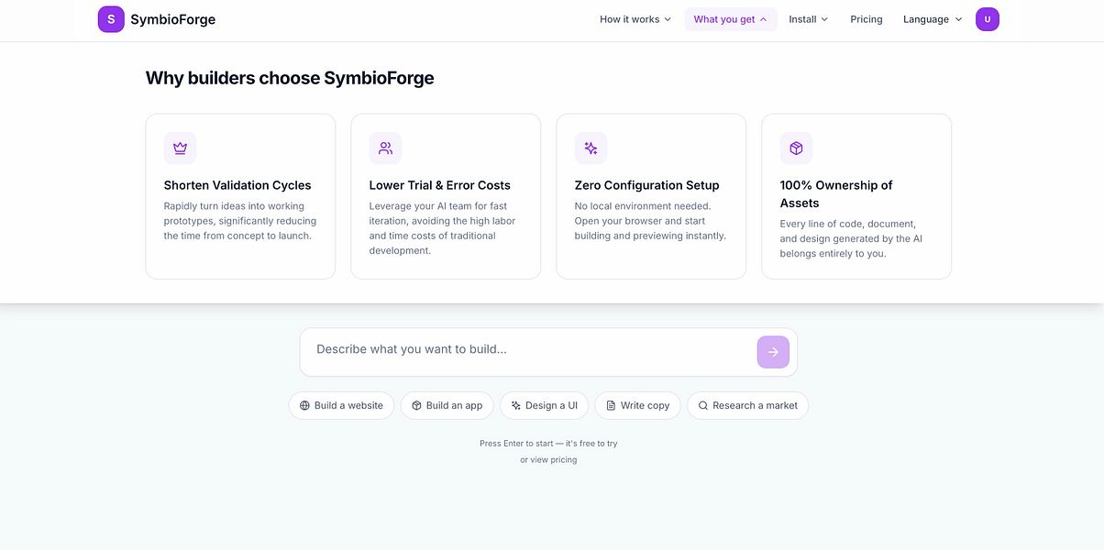The height and width of the screenshot is (550, 1104).
Task: Select the Research a market chip
Action: [x=747, y=405]
